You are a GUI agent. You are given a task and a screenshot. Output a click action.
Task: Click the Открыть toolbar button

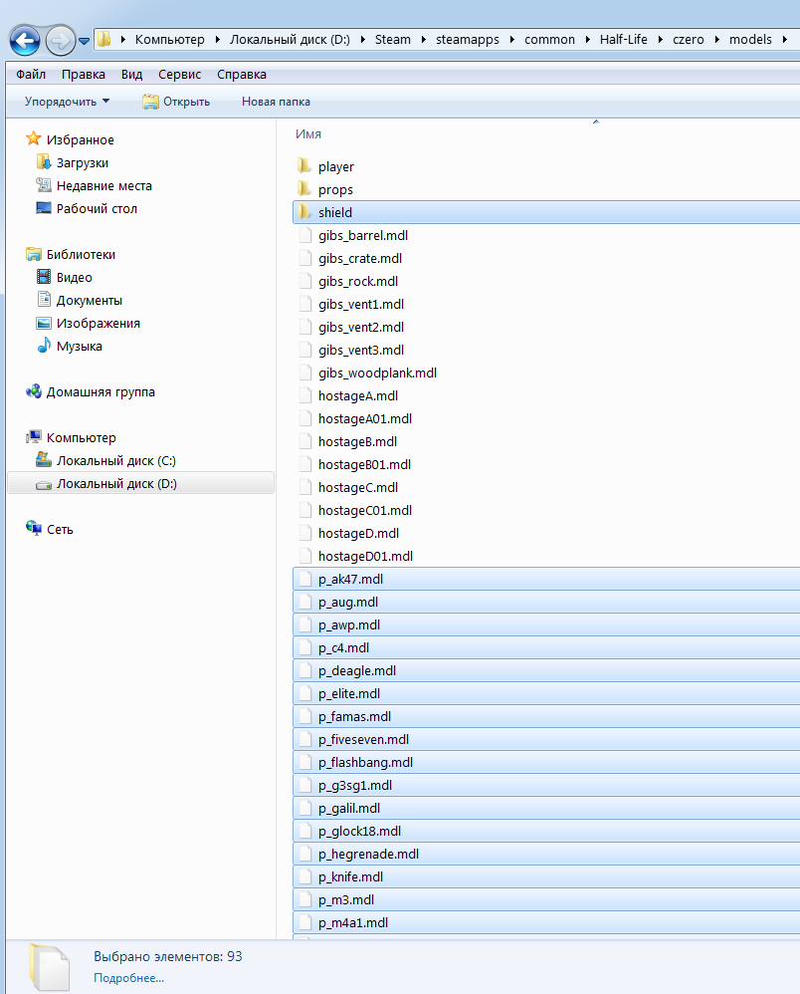click(176, 102)
